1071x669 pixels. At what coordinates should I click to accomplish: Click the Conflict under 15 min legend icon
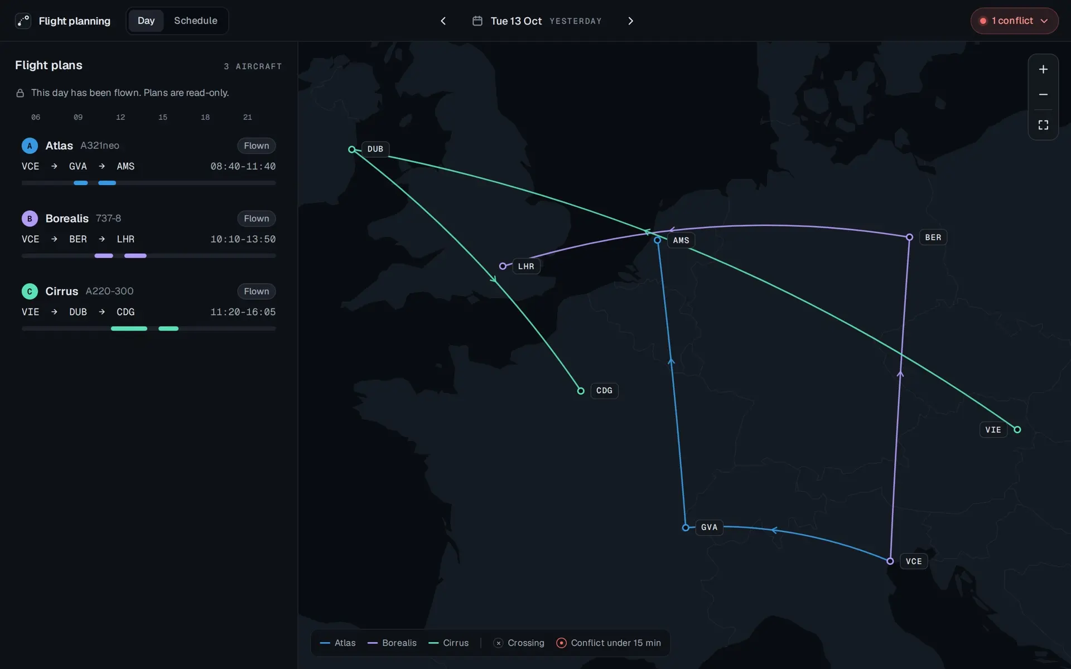click(562, 643)
